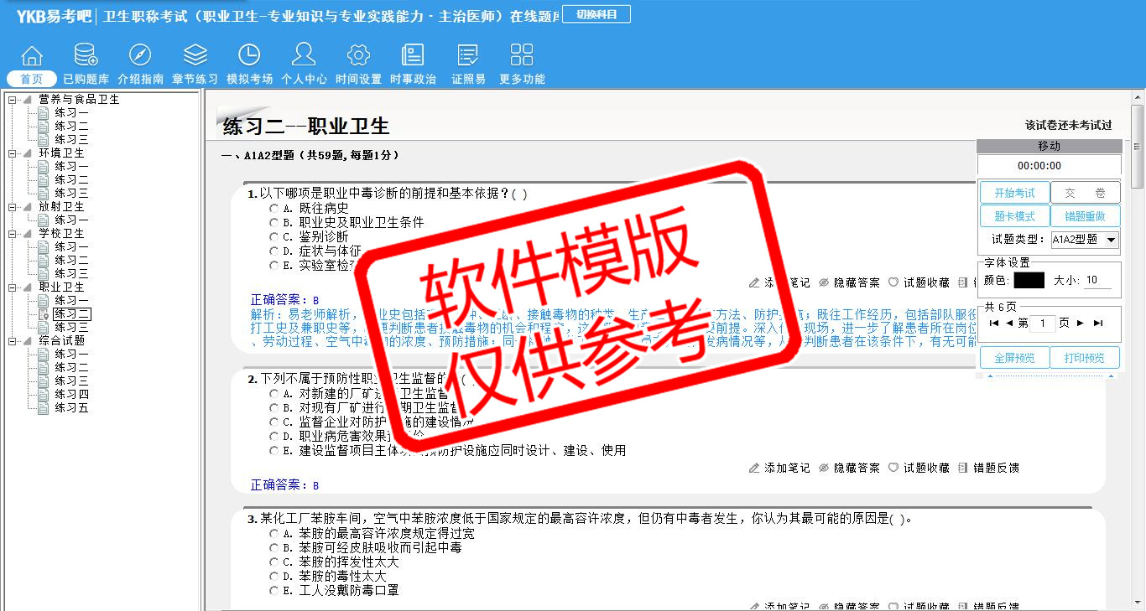Viewport: 1146px width, 611px height.
Task: Collapse the 职业卫生 tree node
Action: (13, 287)
